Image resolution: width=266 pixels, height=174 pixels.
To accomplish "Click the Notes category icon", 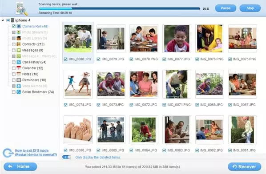I will tap(19, 74).
